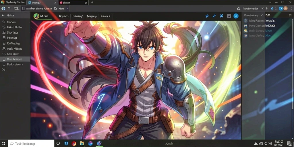Click the sidebar back arrow icon
Viewport: 294px width, 147px height.
(3, 16)
